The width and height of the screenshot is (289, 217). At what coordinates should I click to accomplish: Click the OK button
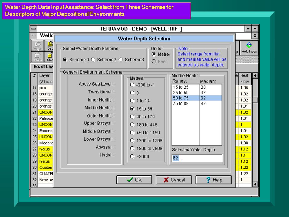coord(134,180)
